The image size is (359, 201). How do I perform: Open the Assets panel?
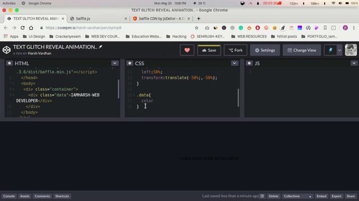pos(25,196)
